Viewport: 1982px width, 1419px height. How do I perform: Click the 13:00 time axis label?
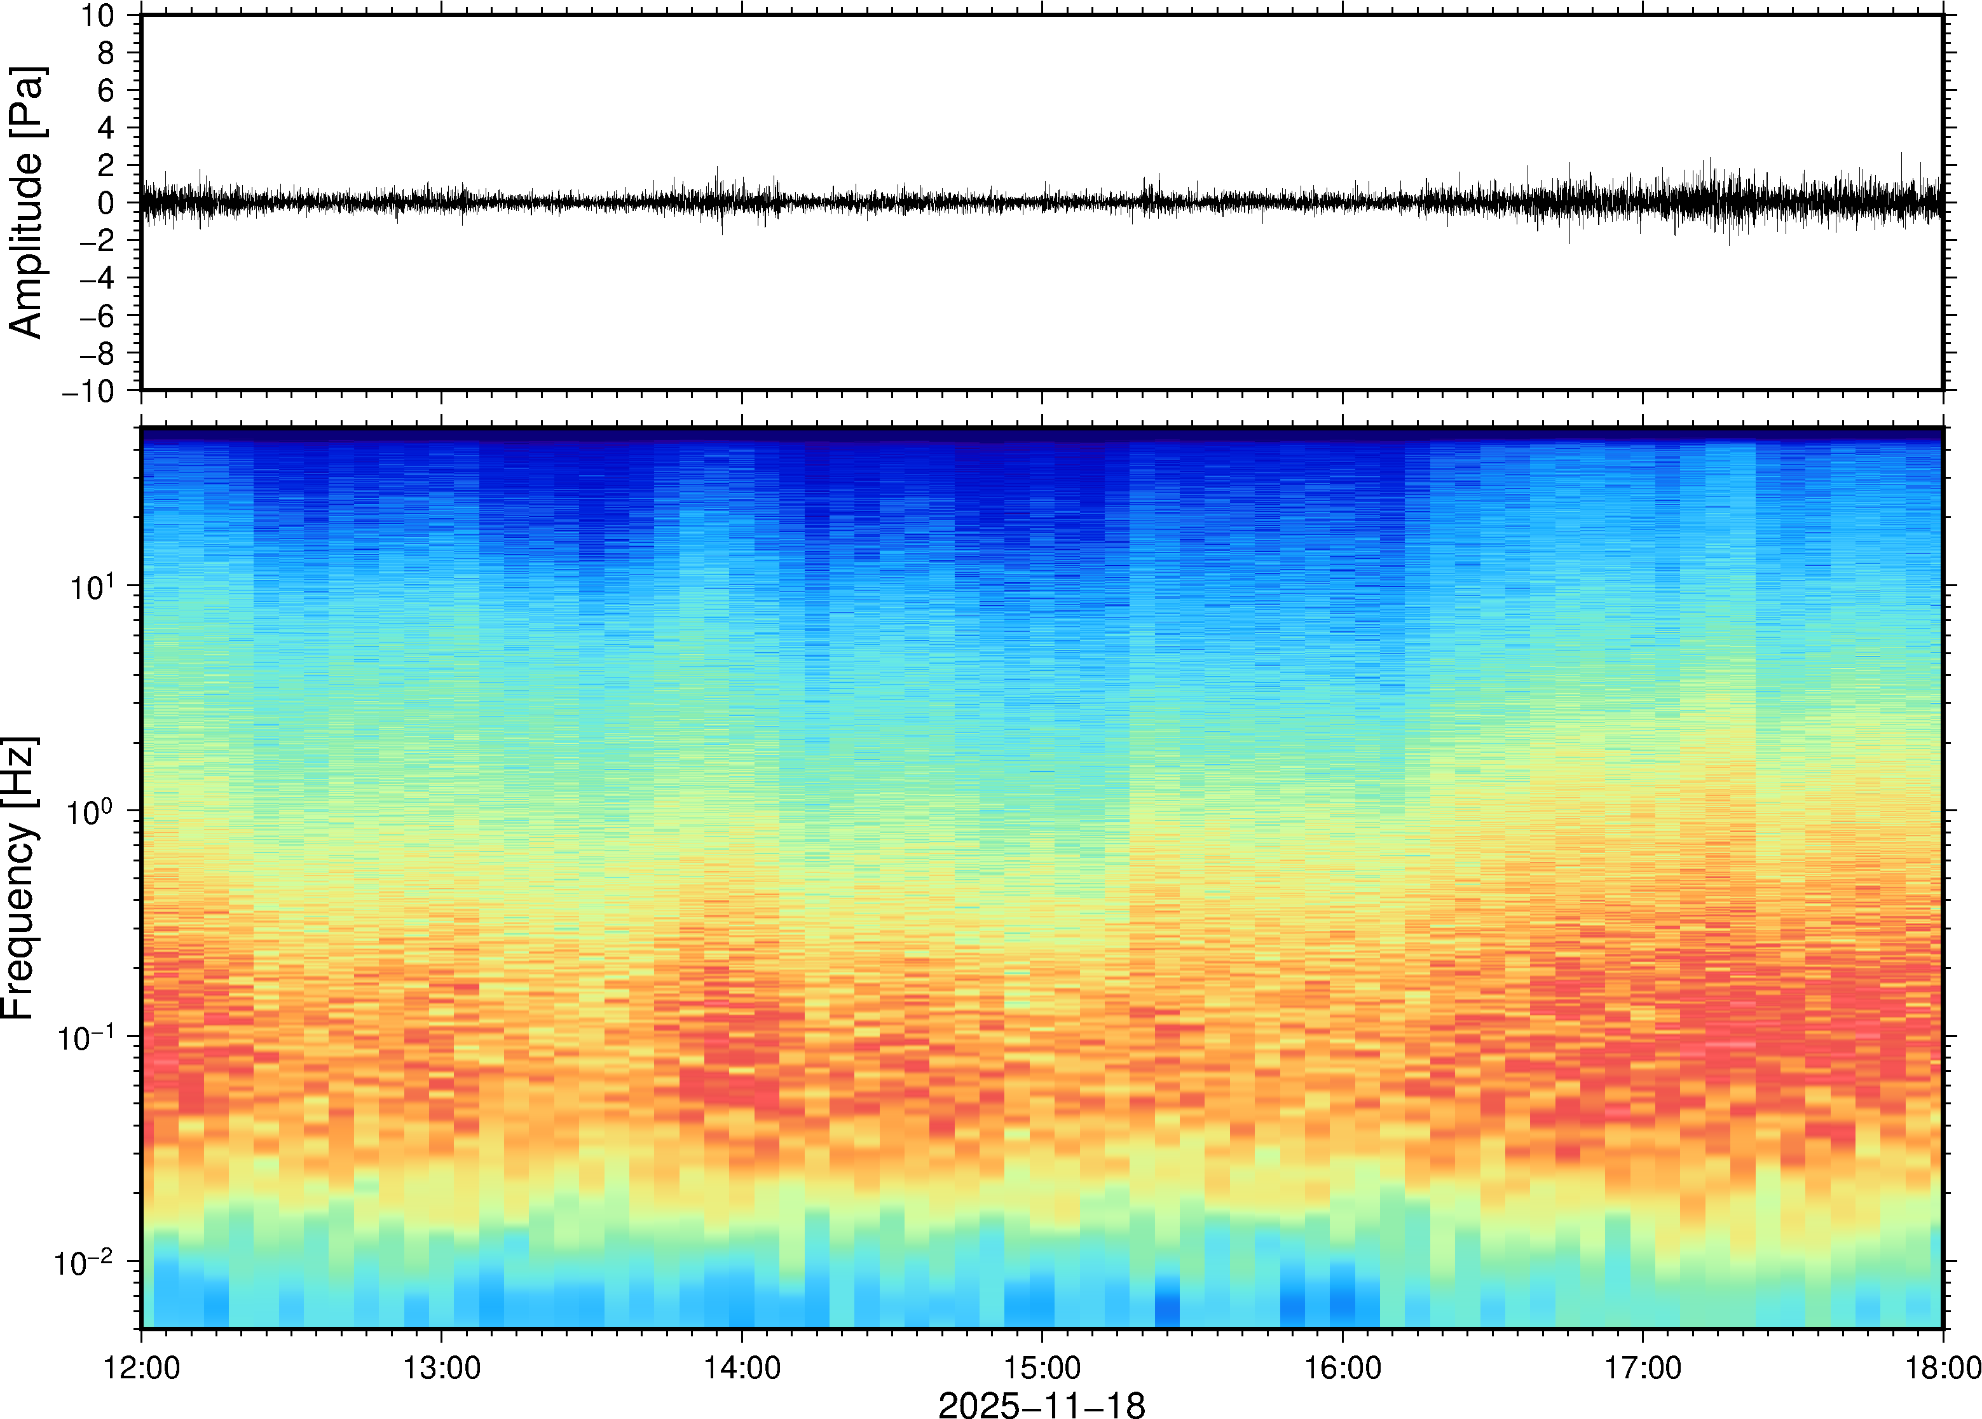441,1368
